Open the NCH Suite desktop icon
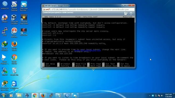 coord(24,32)
